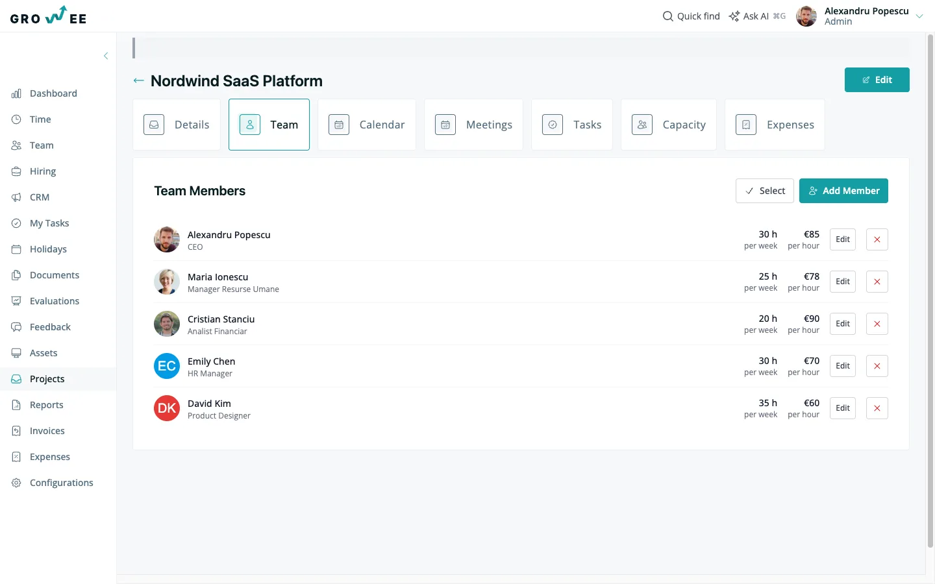Click the Team people icon in sidebar
Screen dimensions: 935x584
click(16, 145)
